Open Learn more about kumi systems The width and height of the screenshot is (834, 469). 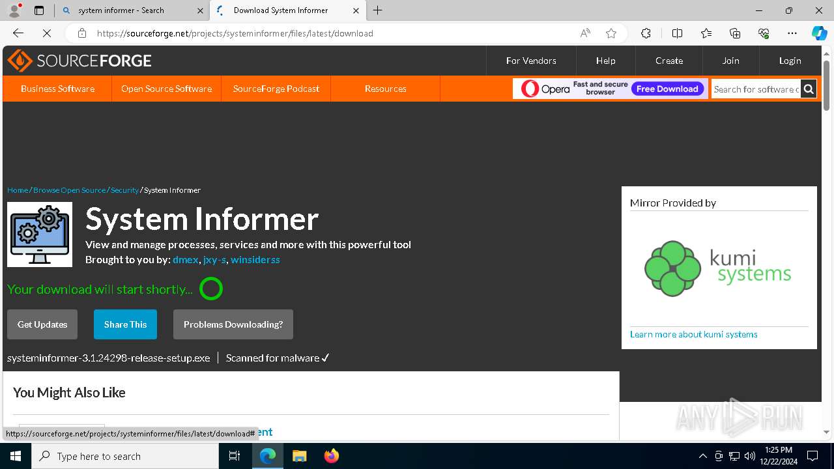(x=694, y=334)
